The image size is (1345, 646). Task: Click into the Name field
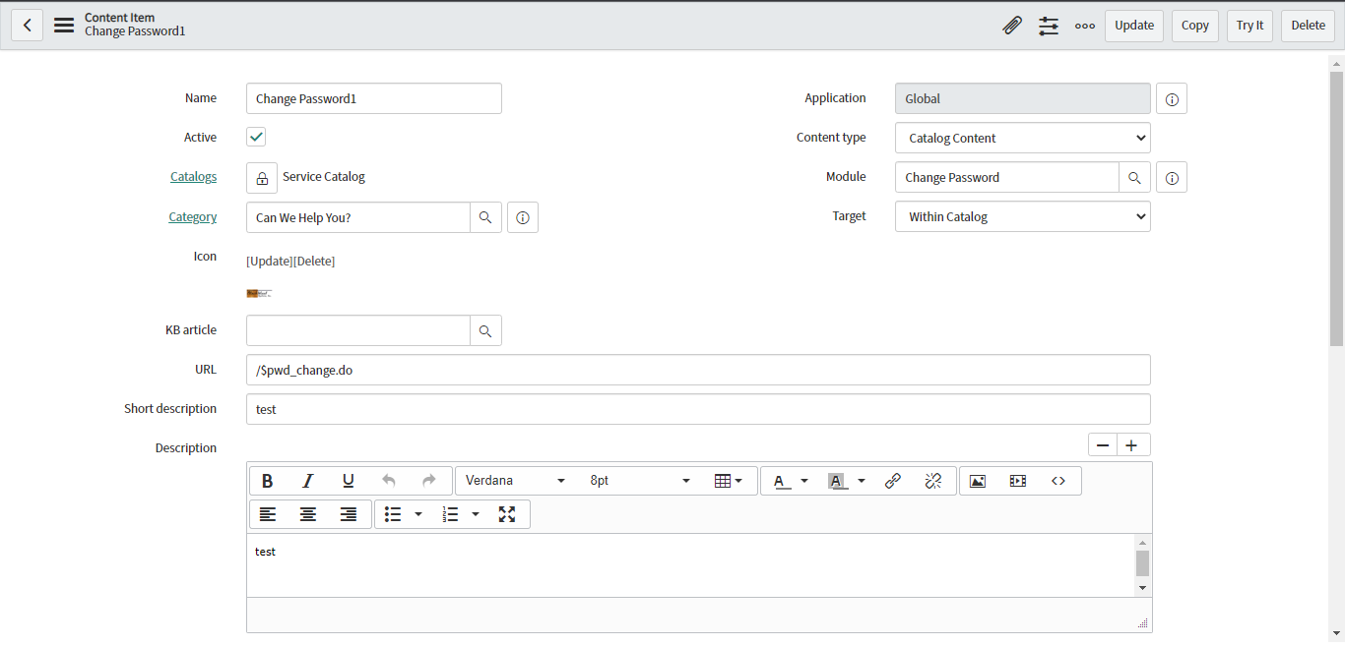[x=374, y=98]
